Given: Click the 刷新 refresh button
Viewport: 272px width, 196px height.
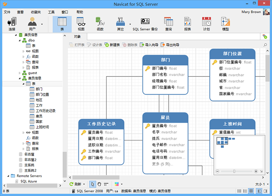Looking at the screenshot, I should 75,184.
